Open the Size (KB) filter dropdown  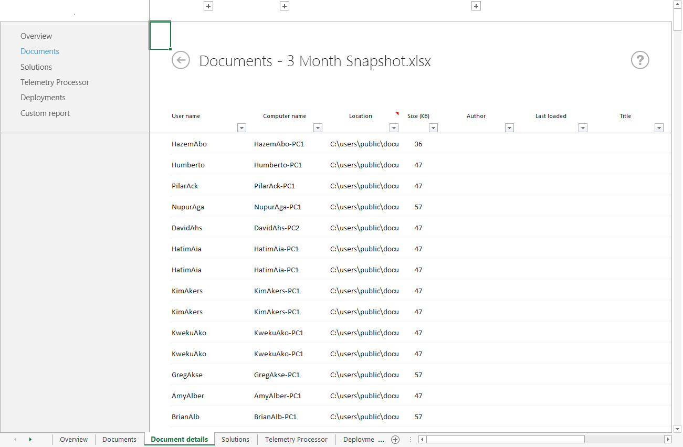coord(433,127)
